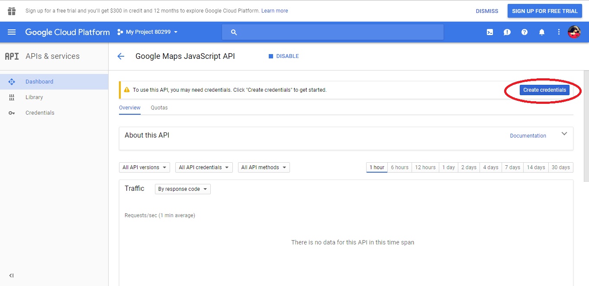Open the feedback alert icon
This screenshot has width=589, height=286.
click(x=507, y=32)
